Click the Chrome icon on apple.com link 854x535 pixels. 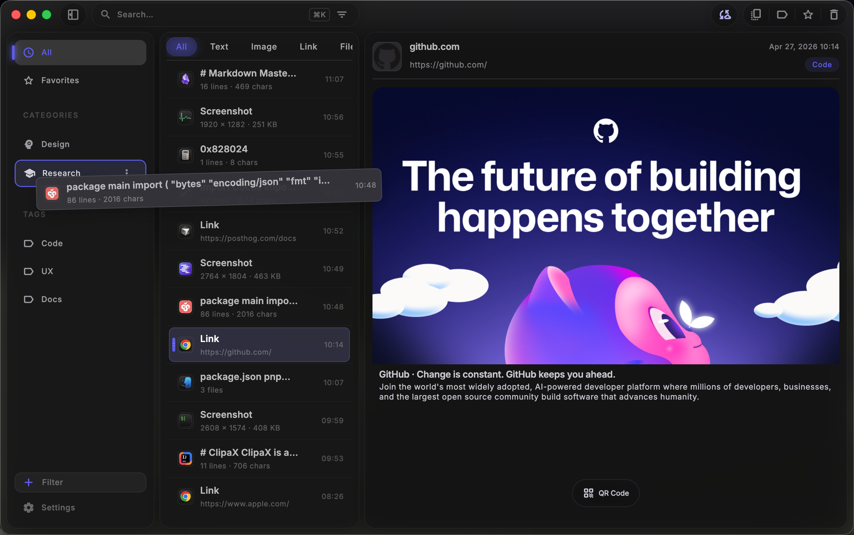[185, 496]
